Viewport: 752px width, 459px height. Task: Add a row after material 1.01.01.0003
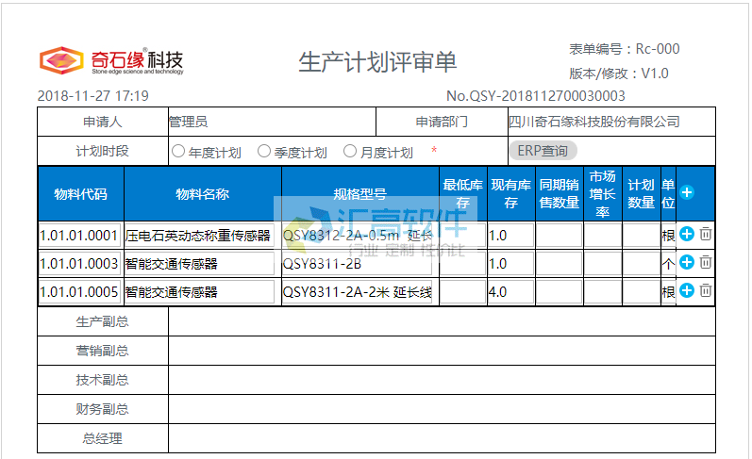tap(687, 262)
